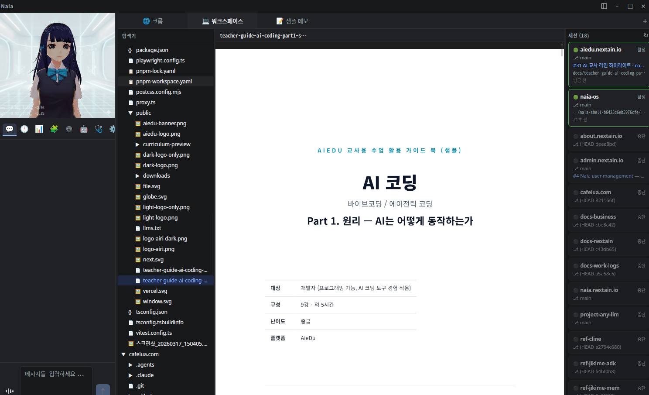Click the + icon to add a new tab
The width and height of the screenshot is (649, 395).
(x=644, y=21)
